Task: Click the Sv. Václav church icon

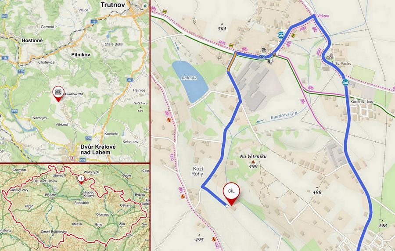Action: (x=330, y=57)
